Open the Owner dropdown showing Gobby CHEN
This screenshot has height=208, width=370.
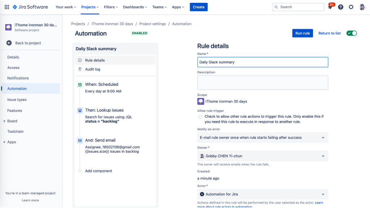(263, 156)
